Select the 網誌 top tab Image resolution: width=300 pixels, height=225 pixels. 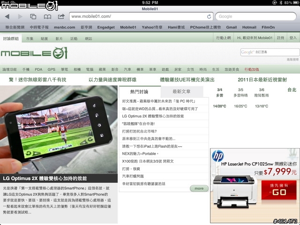pos(89,38)
